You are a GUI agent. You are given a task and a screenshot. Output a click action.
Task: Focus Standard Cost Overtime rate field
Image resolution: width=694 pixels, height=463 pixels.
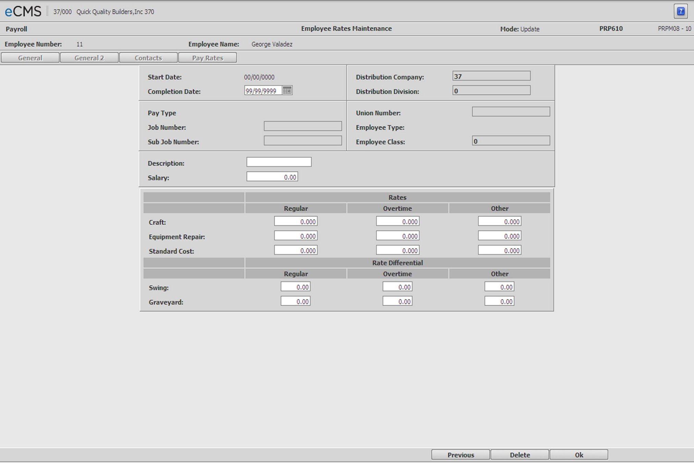tap(398, 250)
